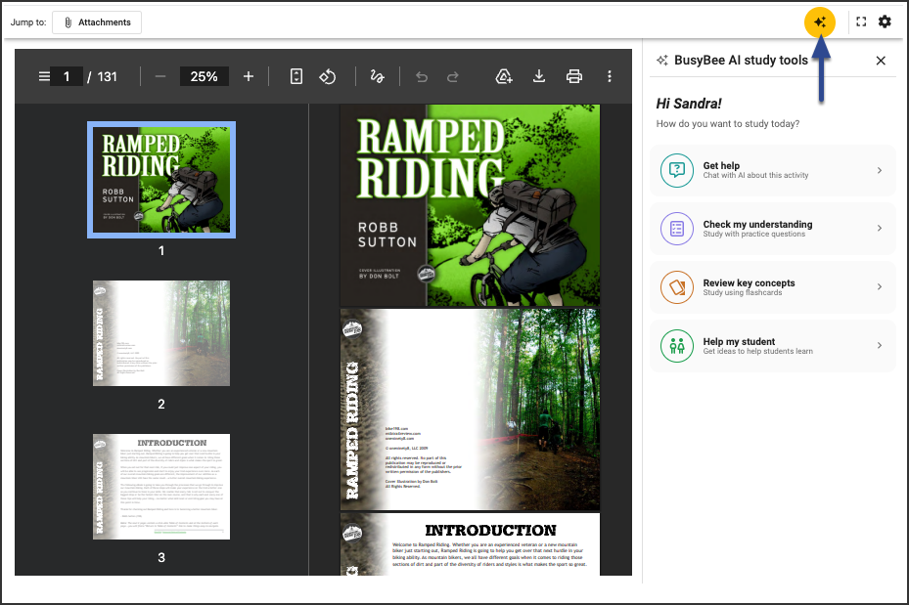Screen dimensions: 909x605
Task: Toggle the PDF sidebar hamburger menu
Action: [x=44, y=76]
